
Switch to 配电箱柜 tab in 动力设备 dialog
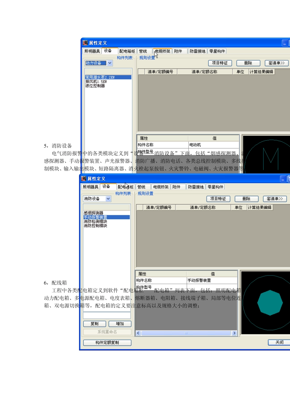point(127,51)
